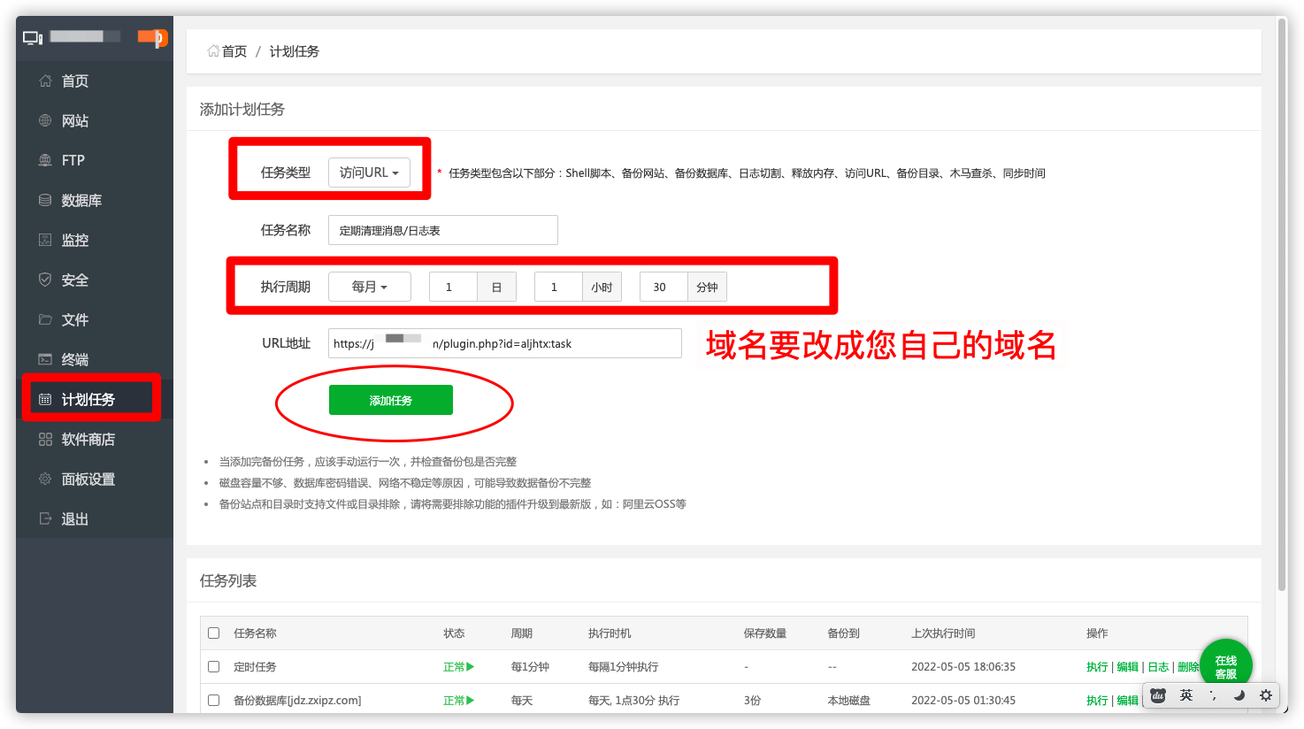Click the 2022-05-05 01:30:45 timestamp cell
Viewport: 1304px width, 729px height.
coord(963,701)
